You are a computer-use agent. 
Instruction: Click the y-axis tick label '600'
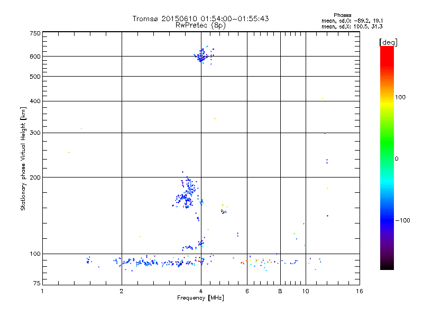pyautogui.click(x=35, y=57)
